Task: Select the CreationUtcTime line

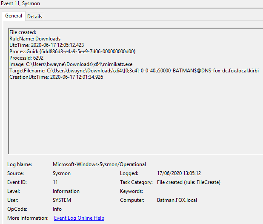Action: click(x=56, y=77)
